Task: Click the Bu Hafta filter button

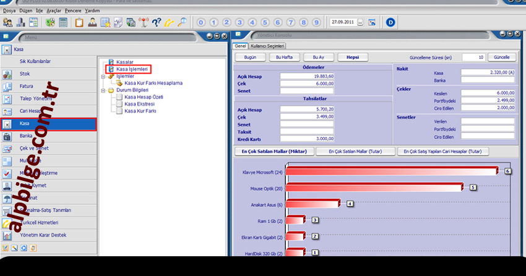Action: click(x=285, y=57)
